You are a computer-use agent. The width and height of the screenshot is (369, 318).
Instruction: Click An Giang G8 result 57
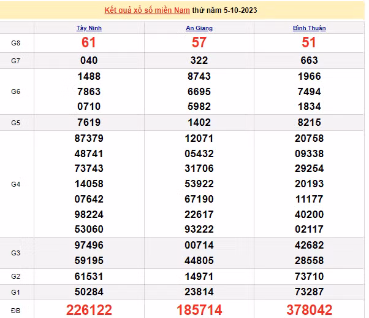pyautogui.click(x=199, y=42)
